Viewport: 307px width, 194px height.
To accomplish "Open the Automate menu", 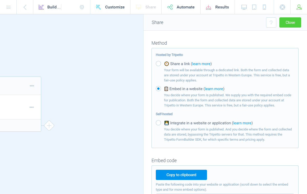I will pos(181,7).
